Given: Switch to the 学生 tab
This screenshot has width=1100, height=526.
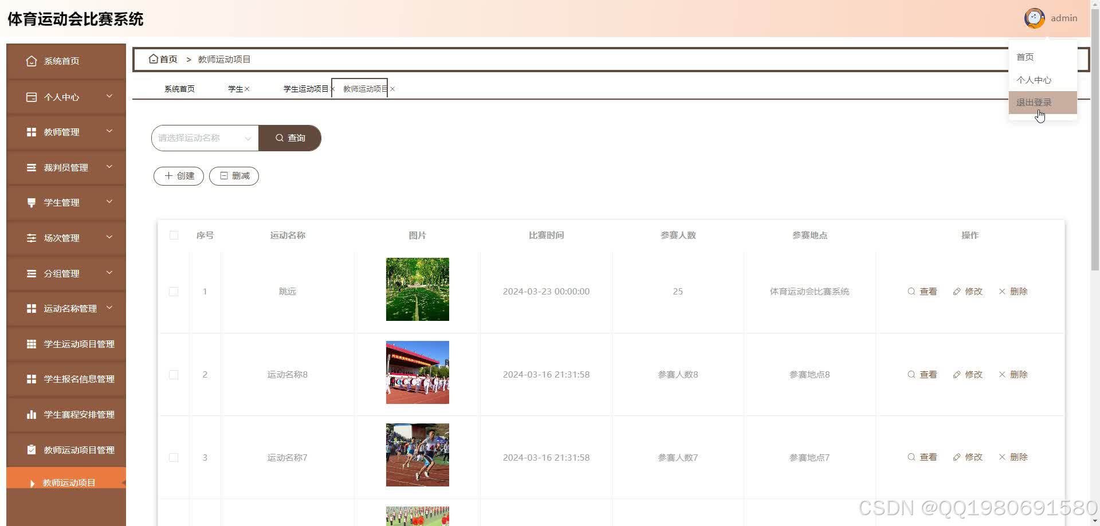Looking at the screenshot, I should pyautogui.click(x=235, y=89).
